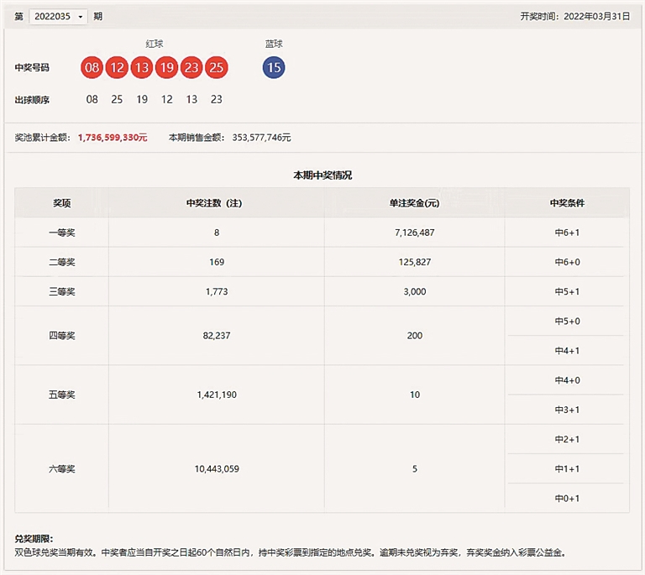Click the jackpot pool amount 1,736,599,330元
Viewport: 645px width, 575px height.
pos(113,137)
